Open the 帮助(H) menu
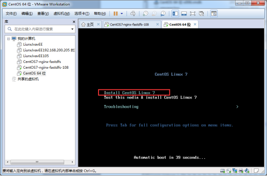 coord(100,13)
